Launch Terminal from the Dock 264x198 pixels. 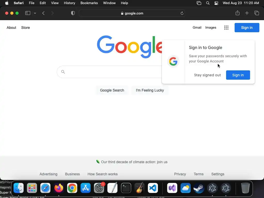point(126,188)
